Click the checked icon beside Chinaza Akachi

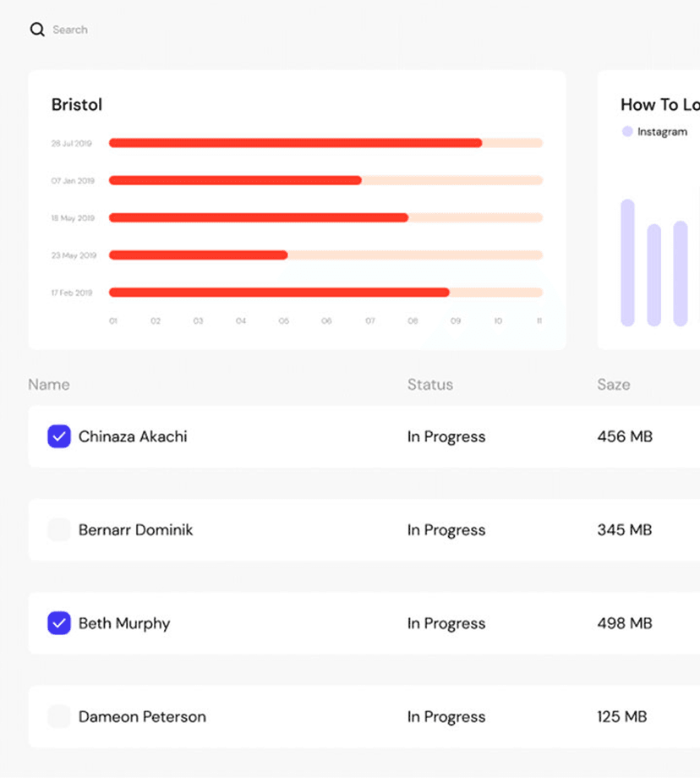[59, 436]
